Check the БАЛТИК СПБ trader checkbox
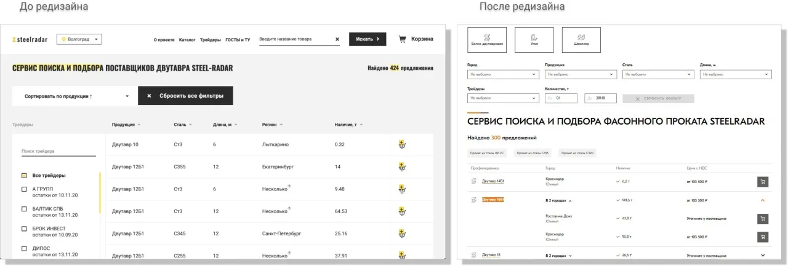The image size is (788, 266). tap(24, 209)
